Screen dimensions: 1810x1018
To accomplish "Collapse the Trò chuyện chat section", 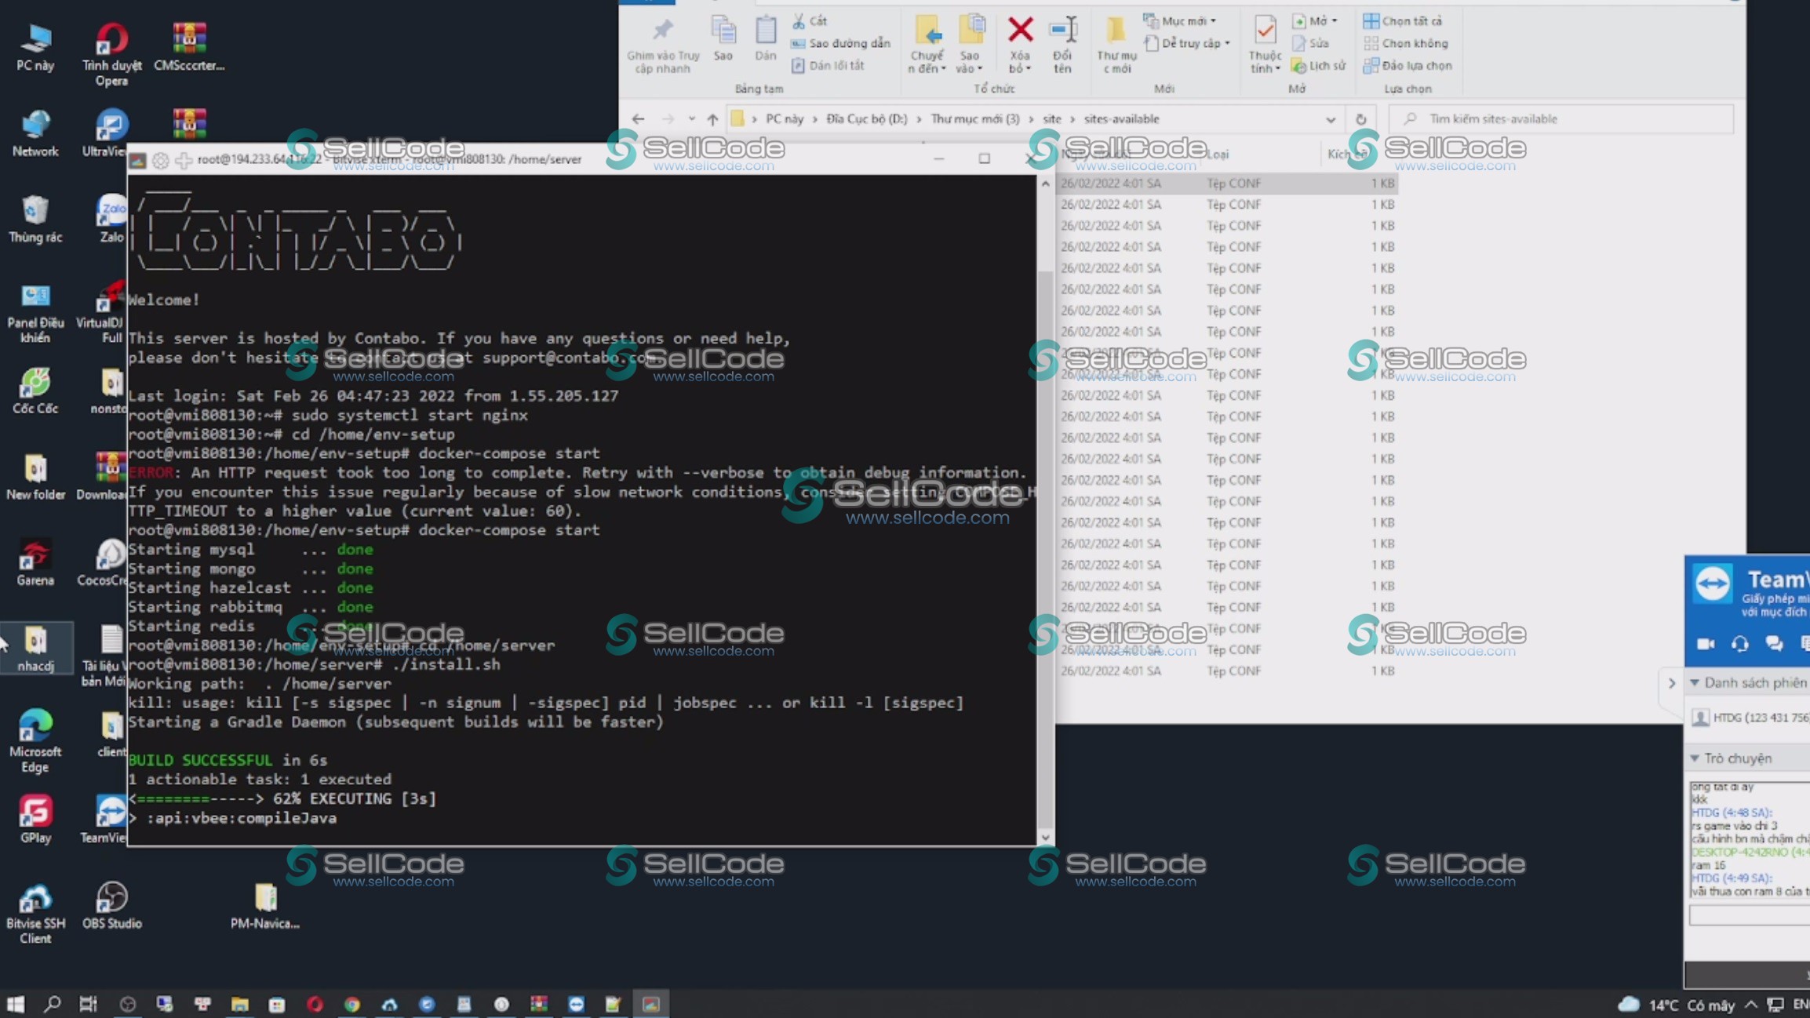I will coord(1695,758).
